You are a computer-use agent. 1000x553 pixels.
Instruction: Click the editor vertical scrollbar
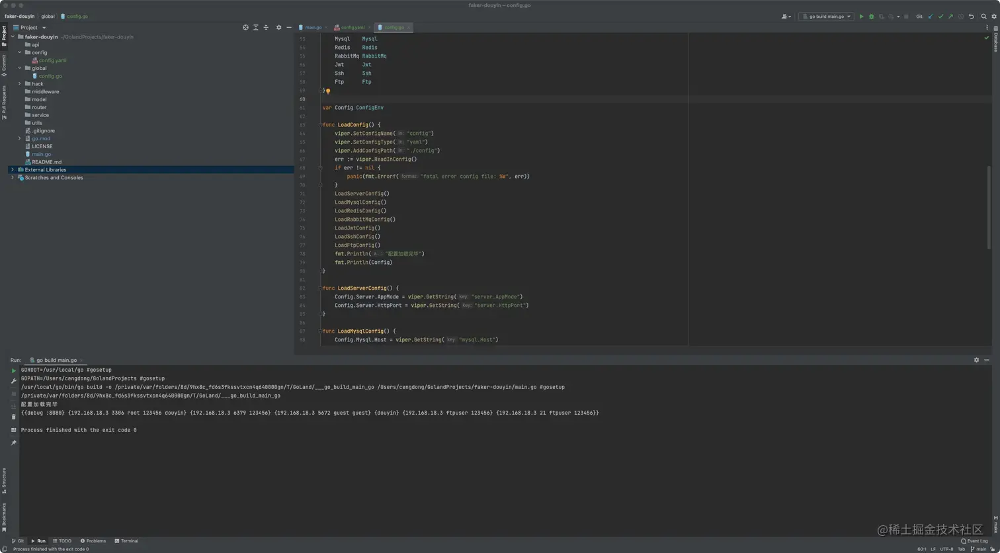click(989, 207)
